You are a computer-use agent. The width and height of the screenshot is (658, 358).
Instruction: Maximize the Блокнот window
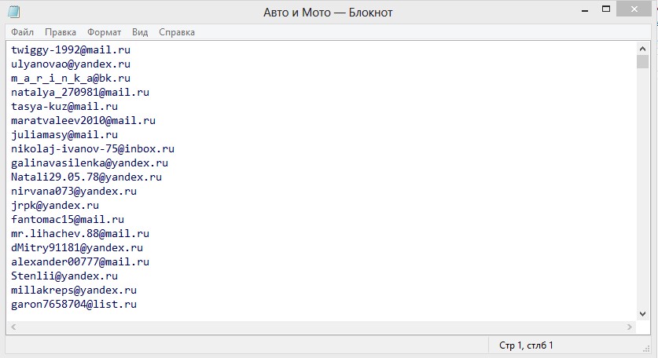[606, 9]
